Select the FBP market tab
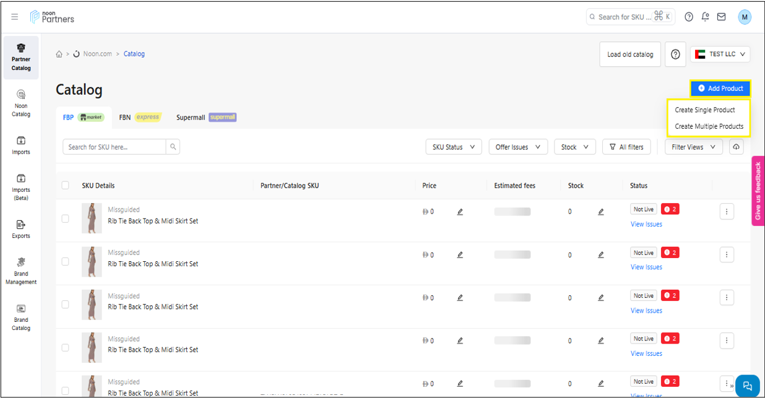The height and width of the screenshot is (398, 765). pyautogui.click(x=84, y=117)
